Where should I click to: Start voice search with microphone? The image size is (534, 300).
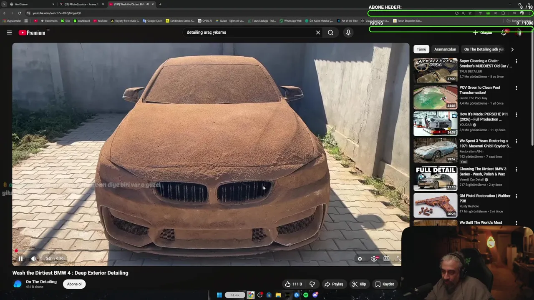pos(348,32)
